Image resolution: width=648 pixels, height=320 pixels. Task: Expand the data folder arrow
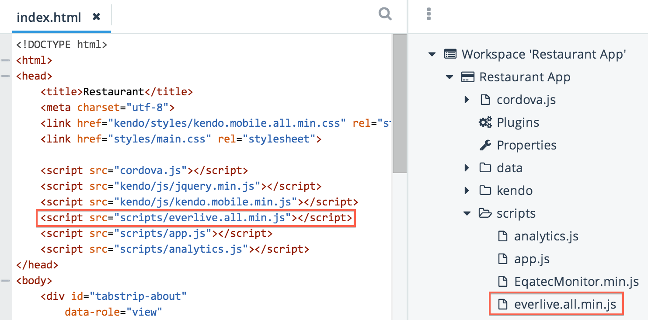(467, 168)
